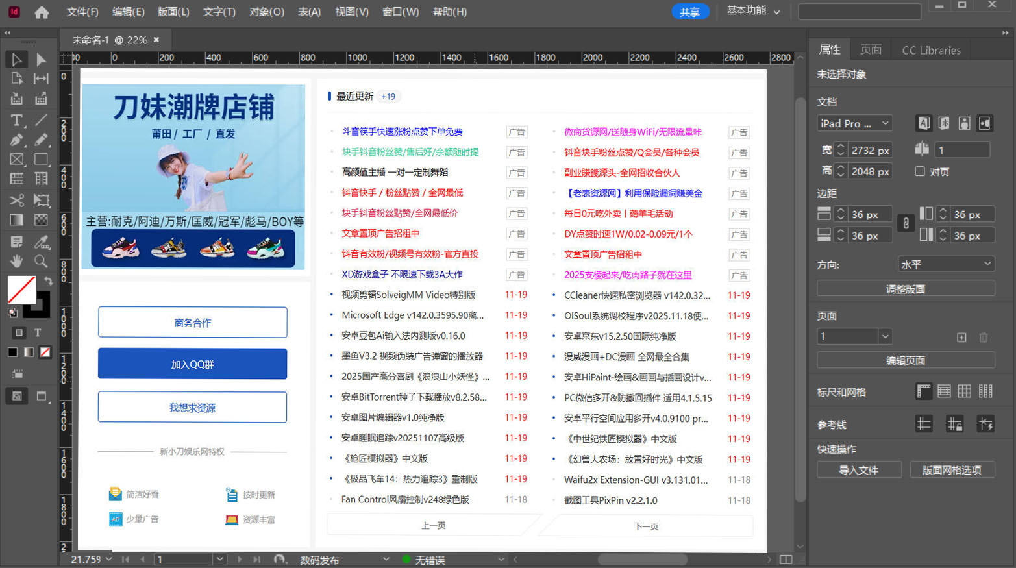Open the iPad Pro document preset dropdown

click(x=854, y=123)
